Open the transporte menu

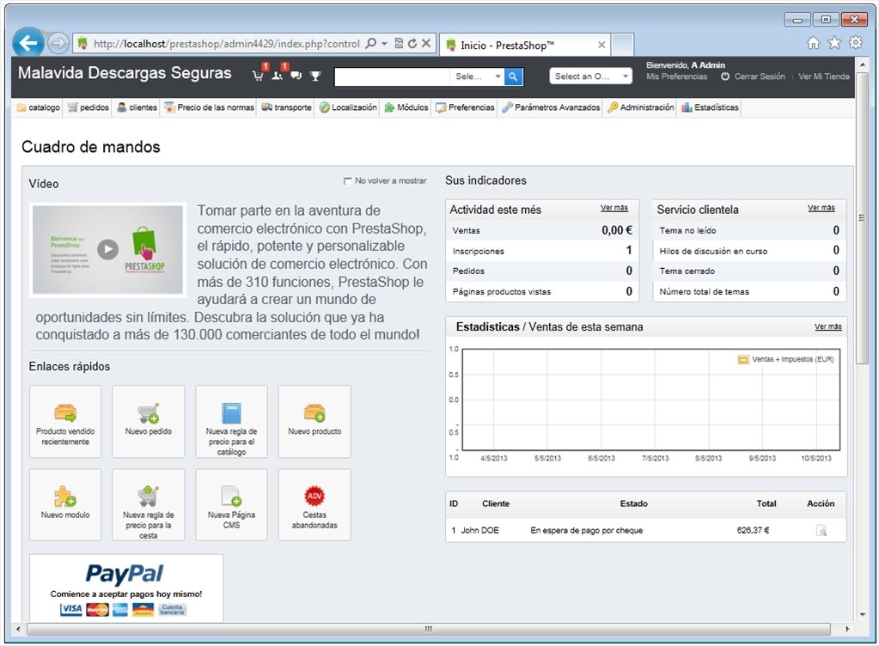[286, 107]
